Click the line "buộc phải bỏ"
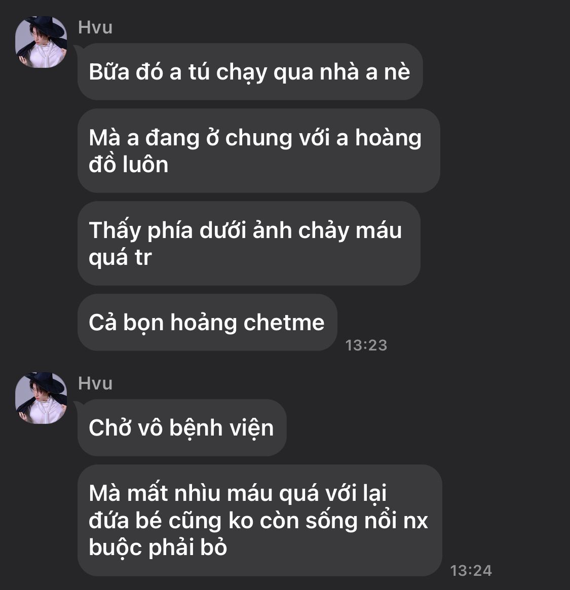 pyautogui.click(x=158, y=547)
